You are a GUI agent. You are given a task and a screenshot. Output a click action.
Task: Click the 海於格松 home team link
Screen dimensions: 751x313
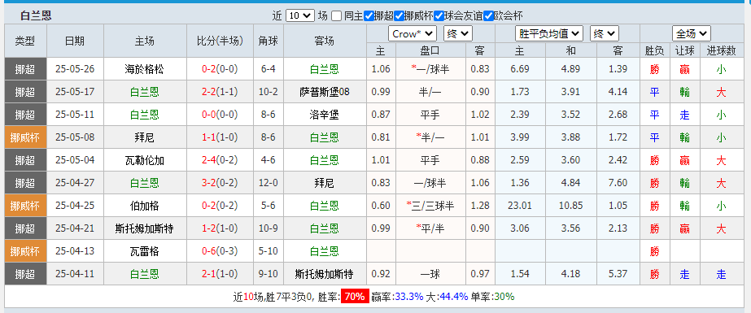pos(145,69)
